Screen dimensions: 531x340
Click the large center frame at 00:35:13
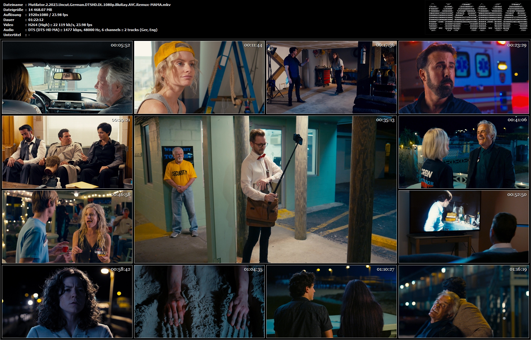pyautogui.click(x=265, y=189)
